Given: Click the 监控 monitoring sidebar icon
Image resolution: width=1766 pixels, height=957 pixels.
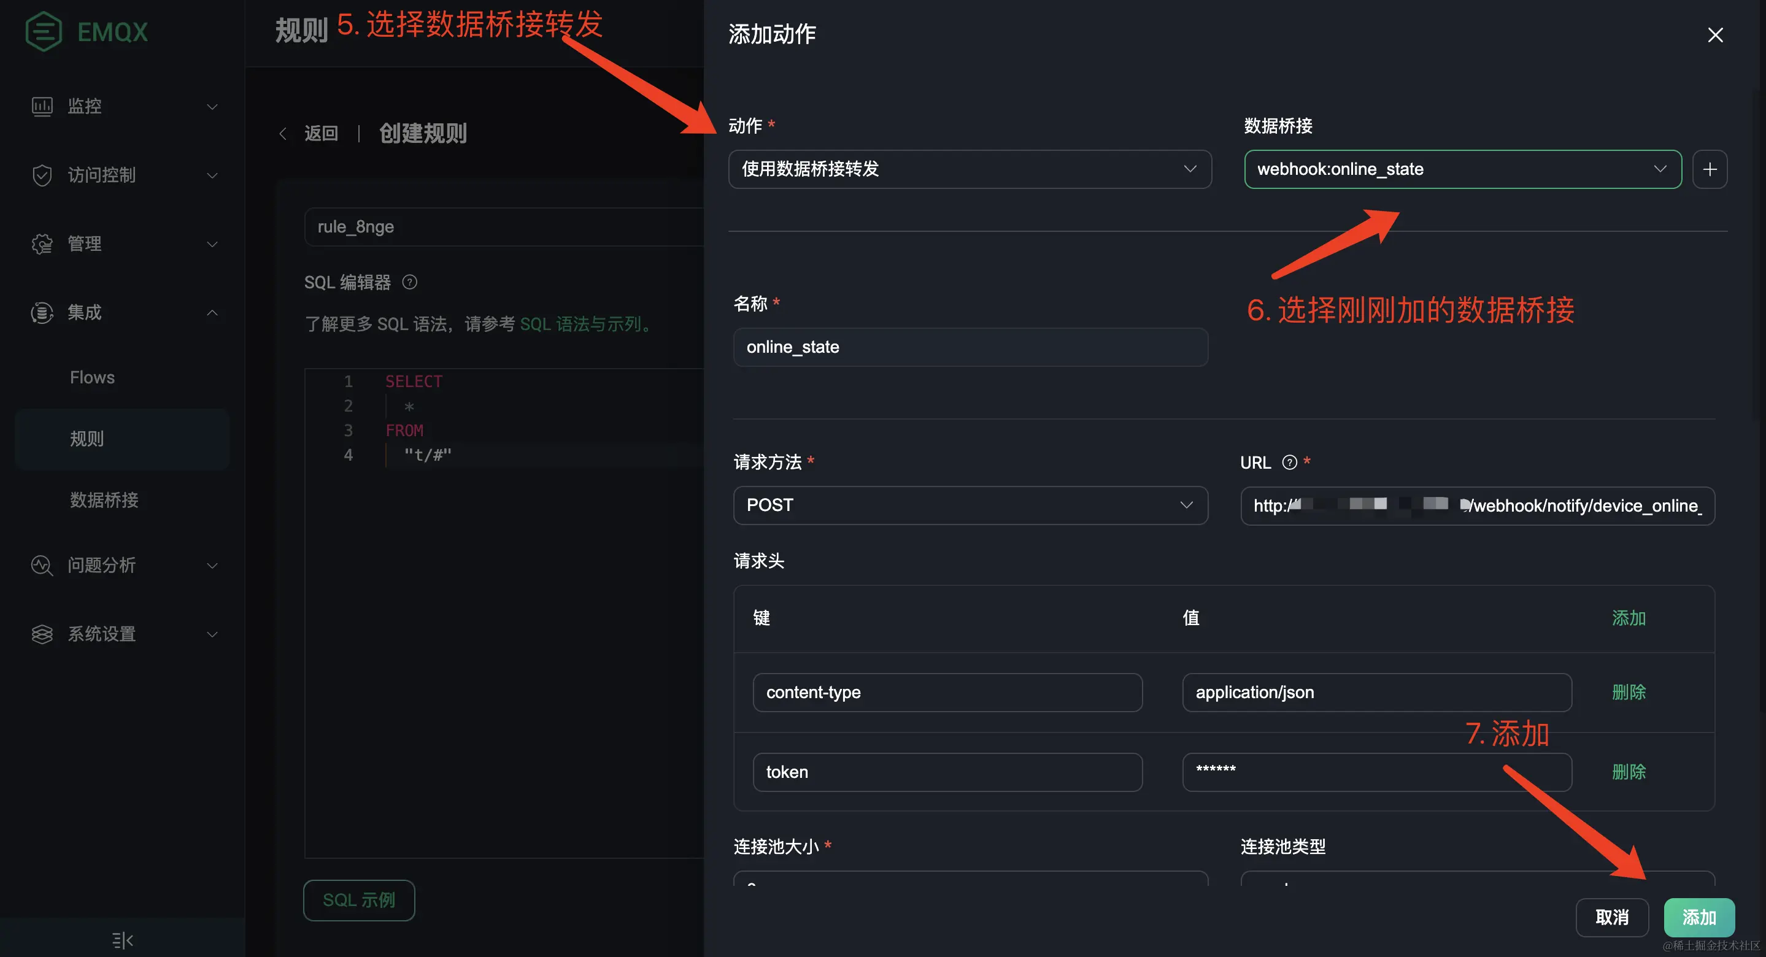Looking at the screenshot, I should coord(42,106).
